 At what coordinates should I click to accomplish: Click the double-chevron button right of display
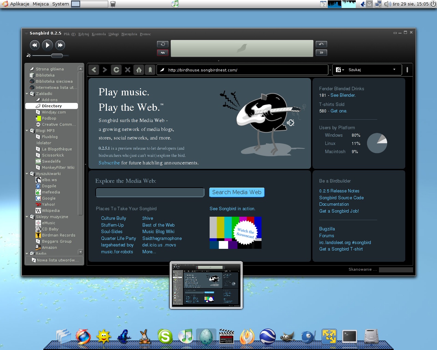click(321, 53)
